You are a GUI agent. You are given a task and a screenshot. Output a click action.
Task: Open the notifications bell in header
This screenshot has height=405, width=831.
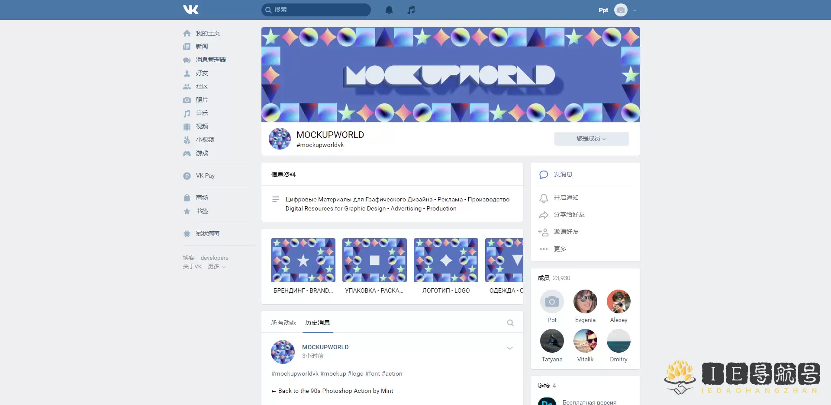(389, 10)
